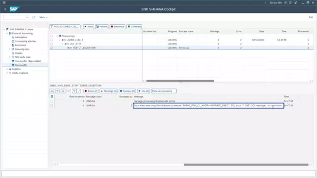The height and width of the screenshot is (178, 317).
Task: Click the RUN_ID=ZMBO_4143 filter button
Action: [65, 26]
